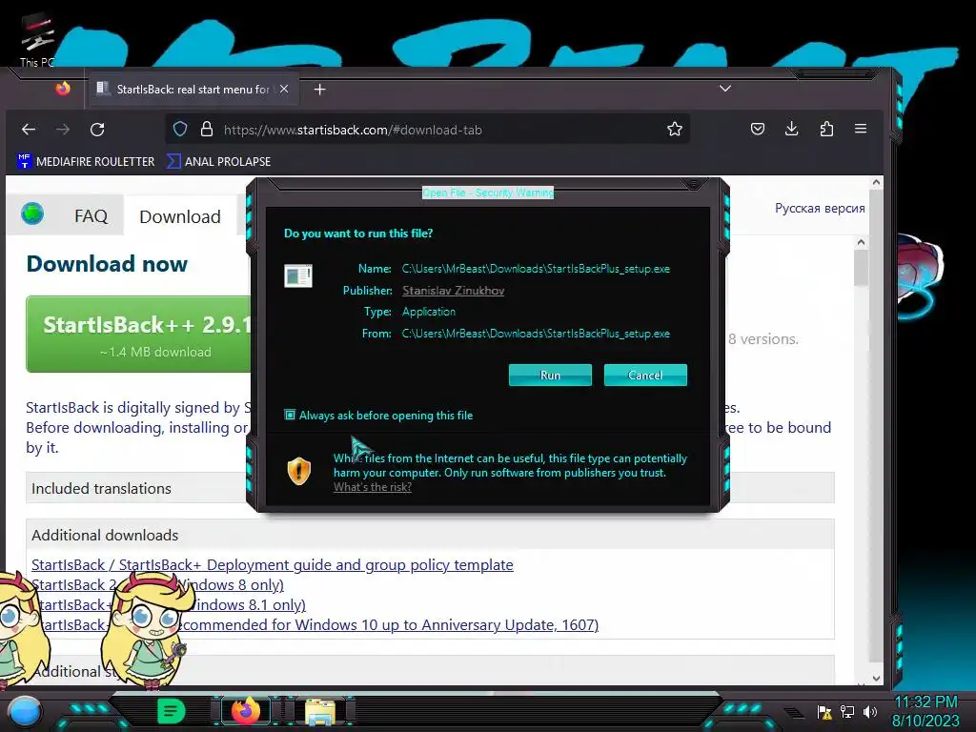Open MEDIAFIRE ROULETTER bookmark

click(x=86, y=161)
